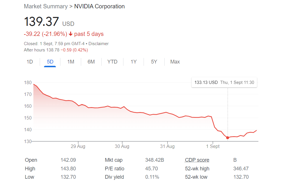Click the red down arrow icon
Screen dimensions: 284x183
tap(70, 34)
